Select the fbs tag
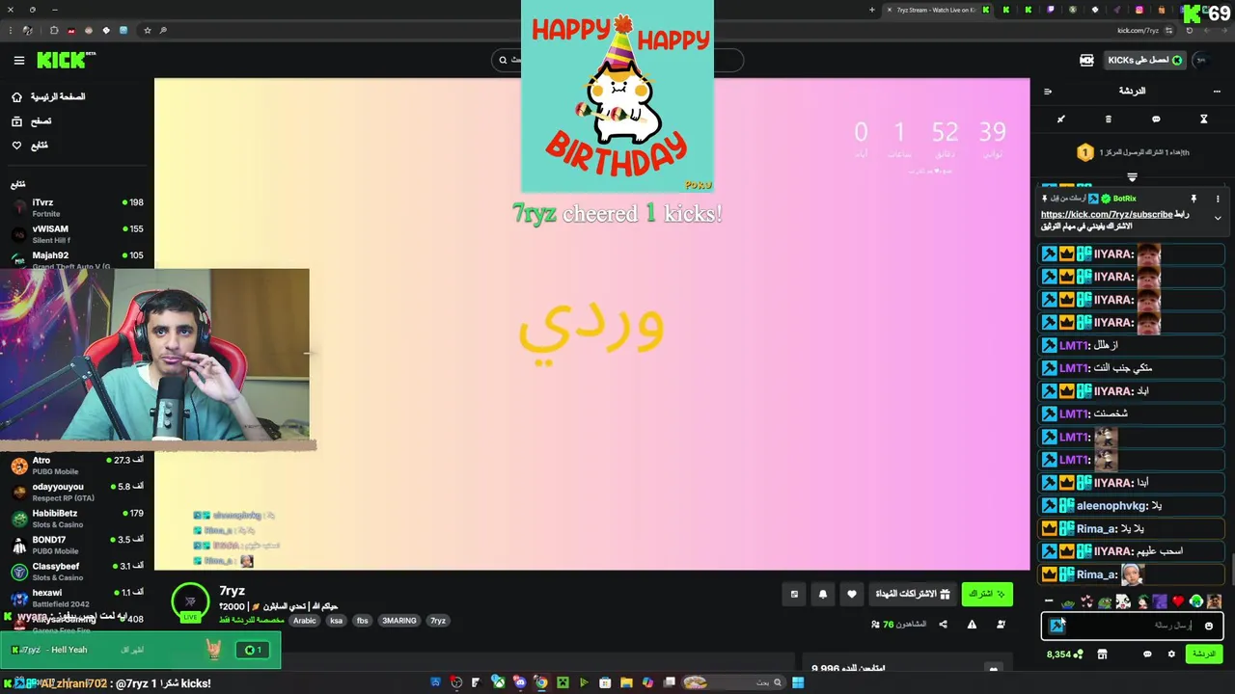The height and width of the screenshot is (694, 1235). 363,621
